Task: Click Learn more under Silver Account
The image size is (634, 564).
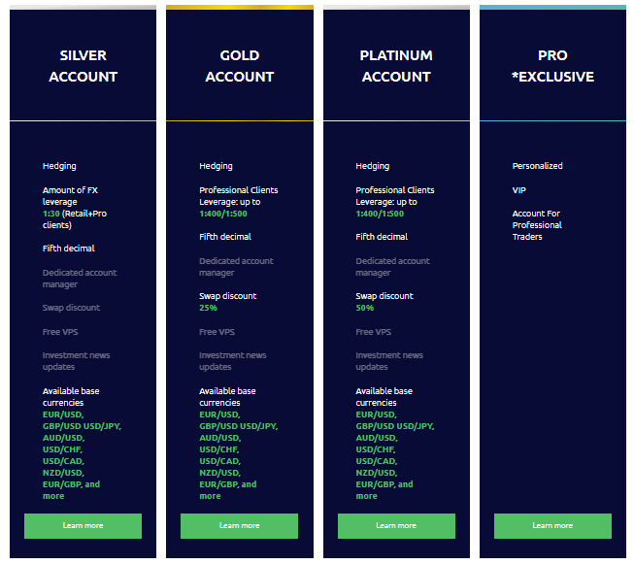Action: point(83,526)
